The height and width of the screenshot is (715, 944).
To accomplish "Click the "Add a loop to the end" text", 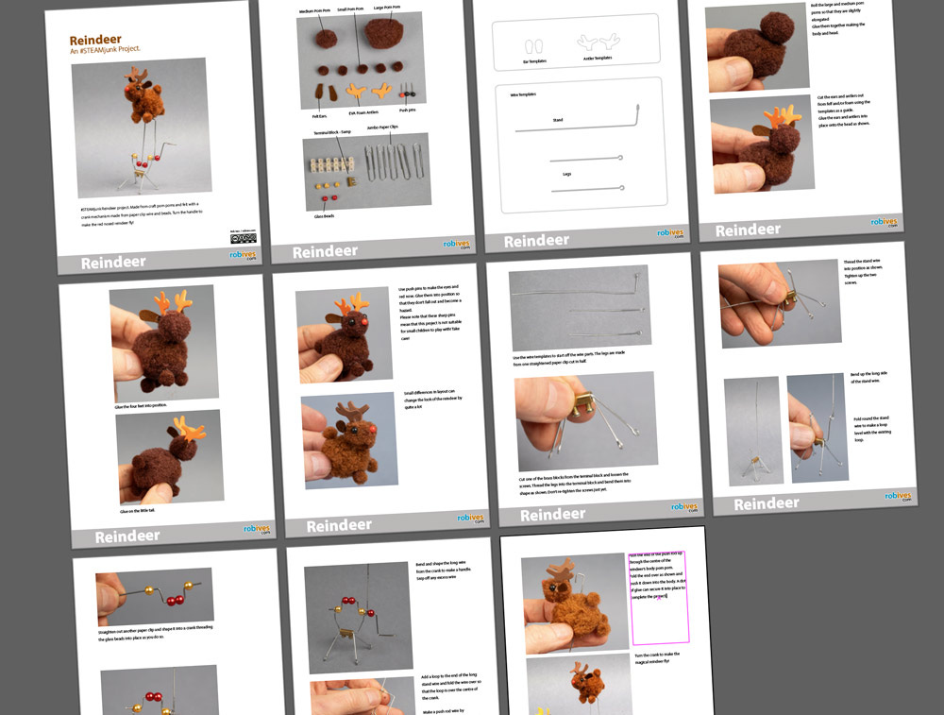I will [449, 687].
